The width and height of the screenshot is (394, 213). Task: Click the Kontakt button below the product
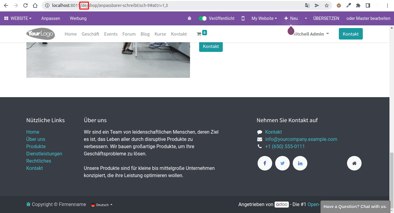[211, 46]
